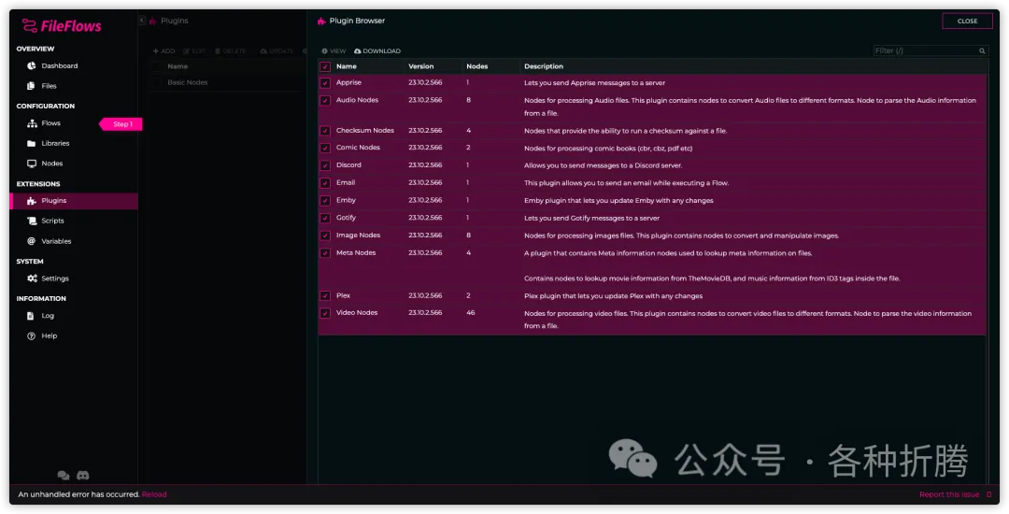1009x514 pixels.
Task: Uncheck the Video Nodes checkbox
Action: pos(325,313)
